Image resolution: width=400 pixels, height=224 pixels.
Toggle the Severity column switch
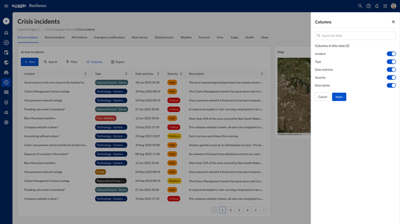pos(391,78)
